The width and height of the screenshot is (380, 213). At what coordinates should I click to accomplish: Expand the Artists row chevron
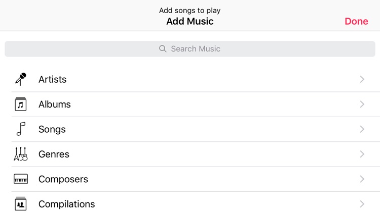(362, 79)
